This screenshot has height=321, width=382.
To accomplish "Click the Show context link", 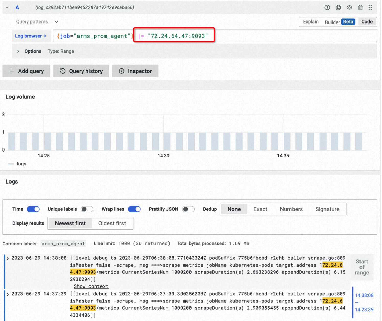I will pos(91,286).
